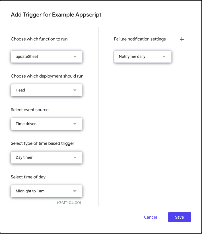202x234 pixels.
Task: Click the updateSheet dropdown arrow
Action: point(75,57)
